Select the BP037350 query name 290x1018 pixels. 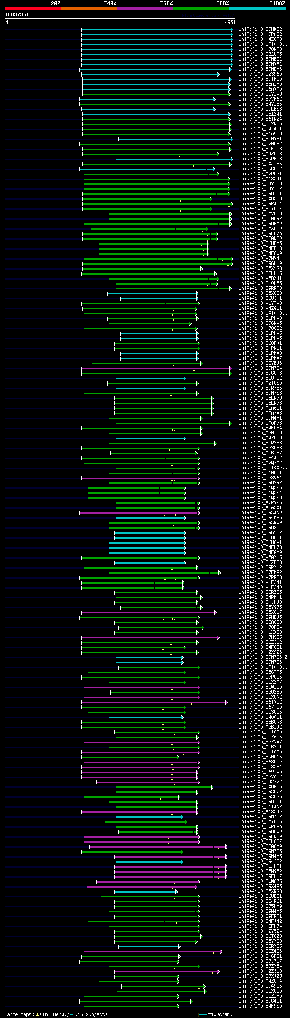[17, 14]
